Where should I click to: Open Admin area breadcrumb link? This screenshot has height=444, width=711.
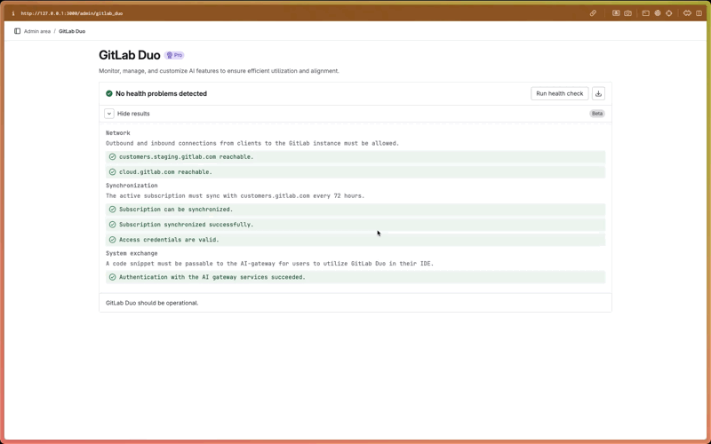[37, 31]
